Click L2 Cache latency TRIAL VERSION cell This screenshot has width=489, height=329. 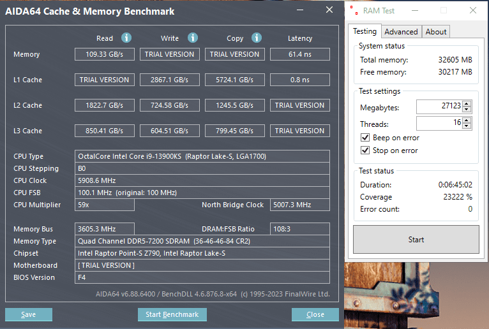299,105
